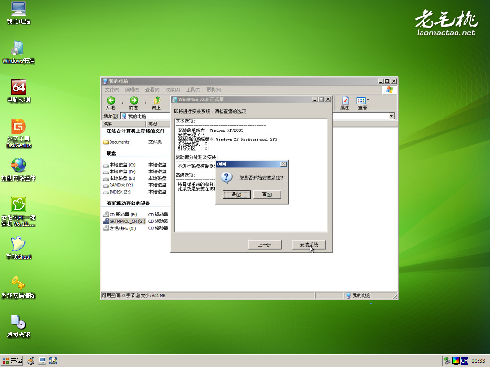Viewport: 490px width, 367px height.
Task: Select the 手动Ghost desktop icon
Action: pyautogui.click(x=19, y=248)
